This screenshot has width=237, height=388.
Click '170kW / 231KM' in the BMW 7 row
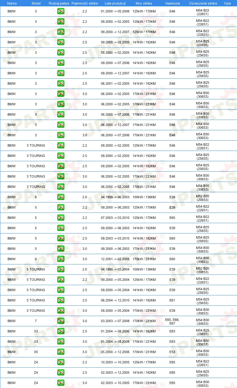(x=144, y=321)
